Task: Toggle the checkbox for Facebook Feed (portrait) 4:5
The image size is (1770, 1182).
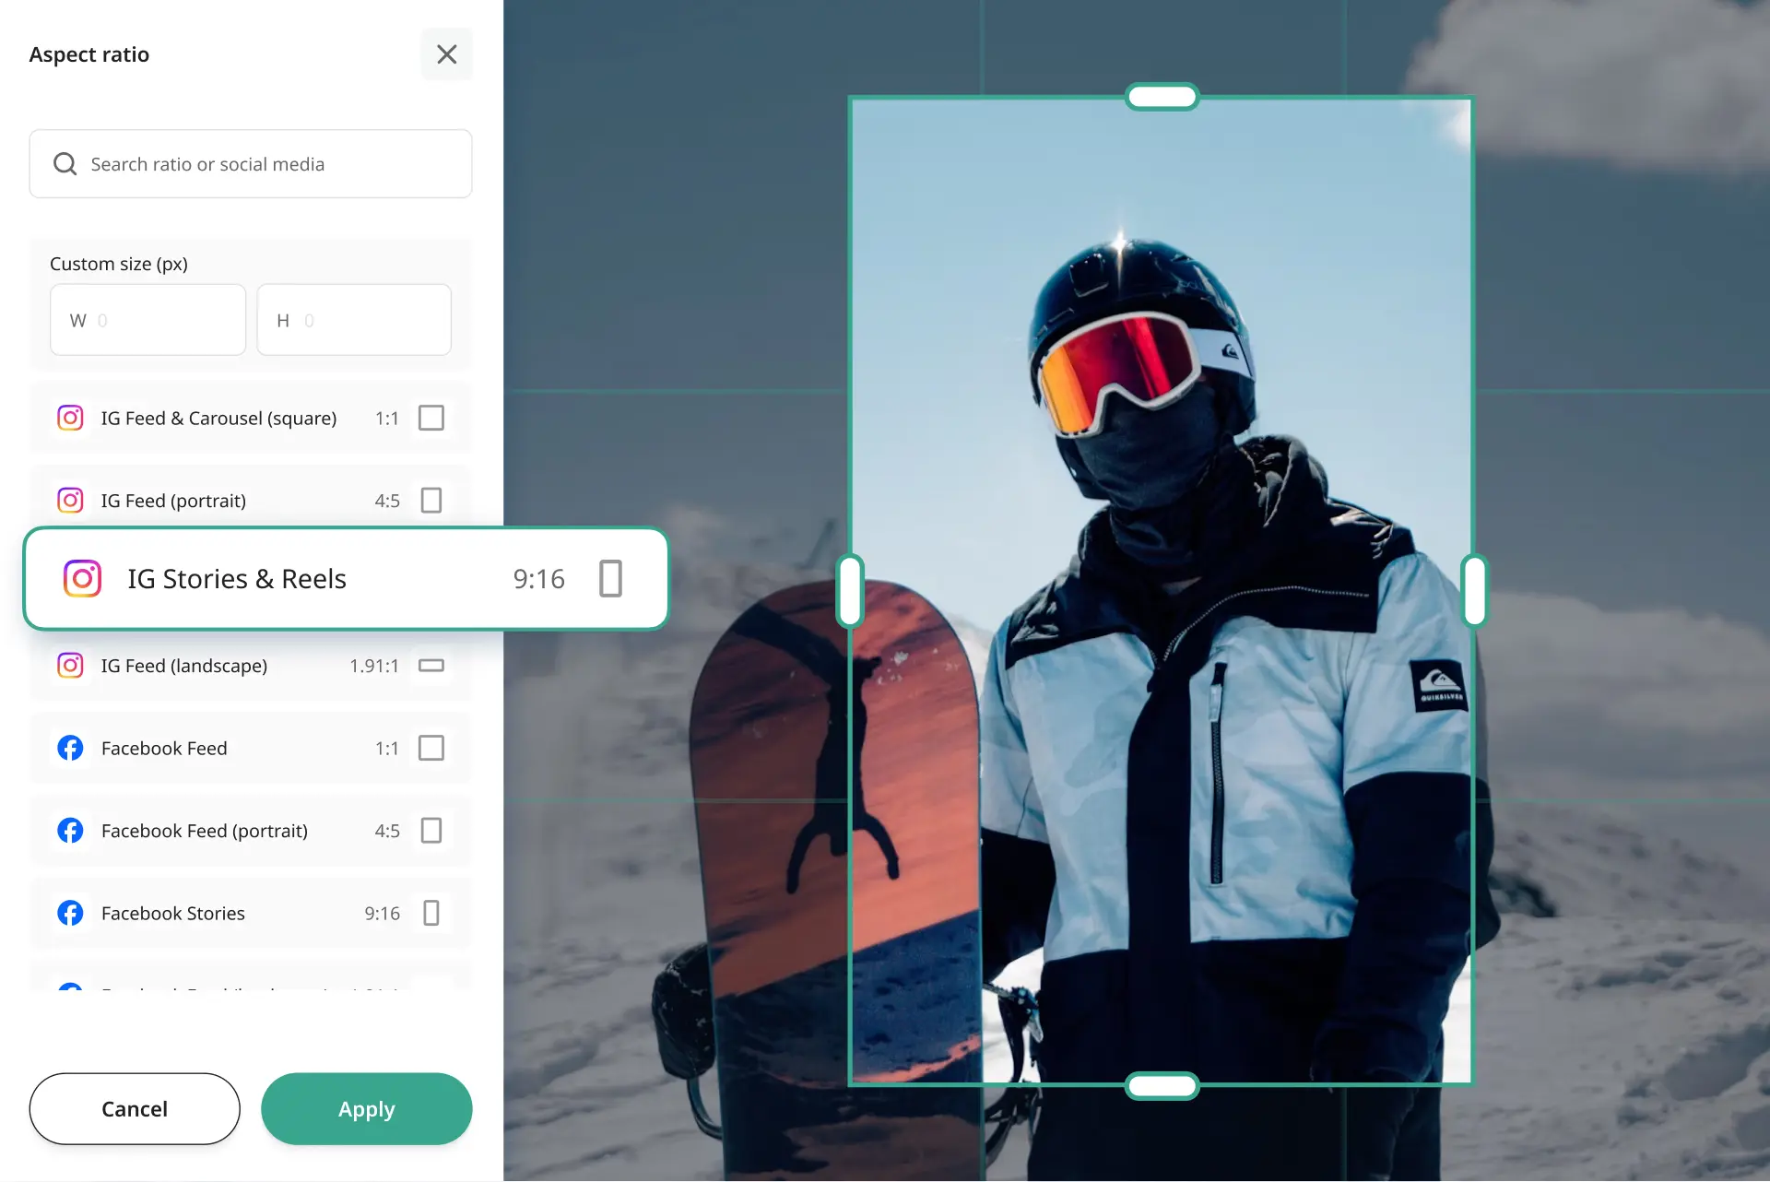Action: (431, 830)
